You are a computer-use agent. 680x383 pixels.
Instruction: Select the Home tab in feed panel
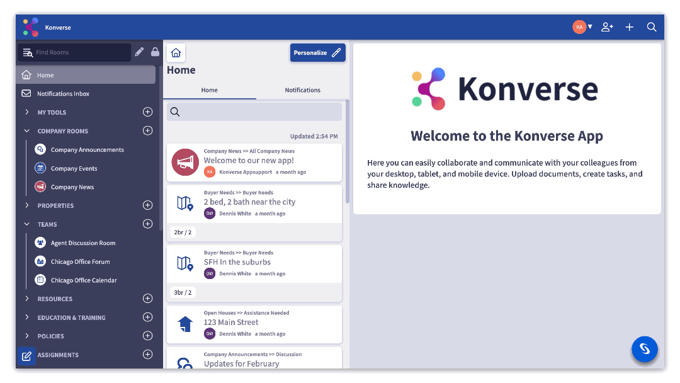[x=209, y=90]
